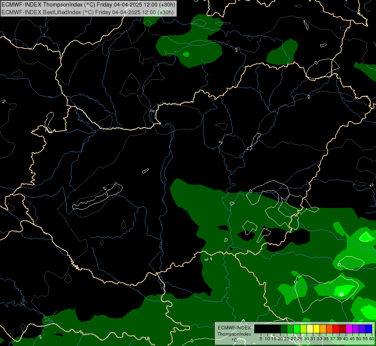The width and height of the screenshot is (376, 346).
Task: Click the legend tick label '29'
Action: (300, 339)
